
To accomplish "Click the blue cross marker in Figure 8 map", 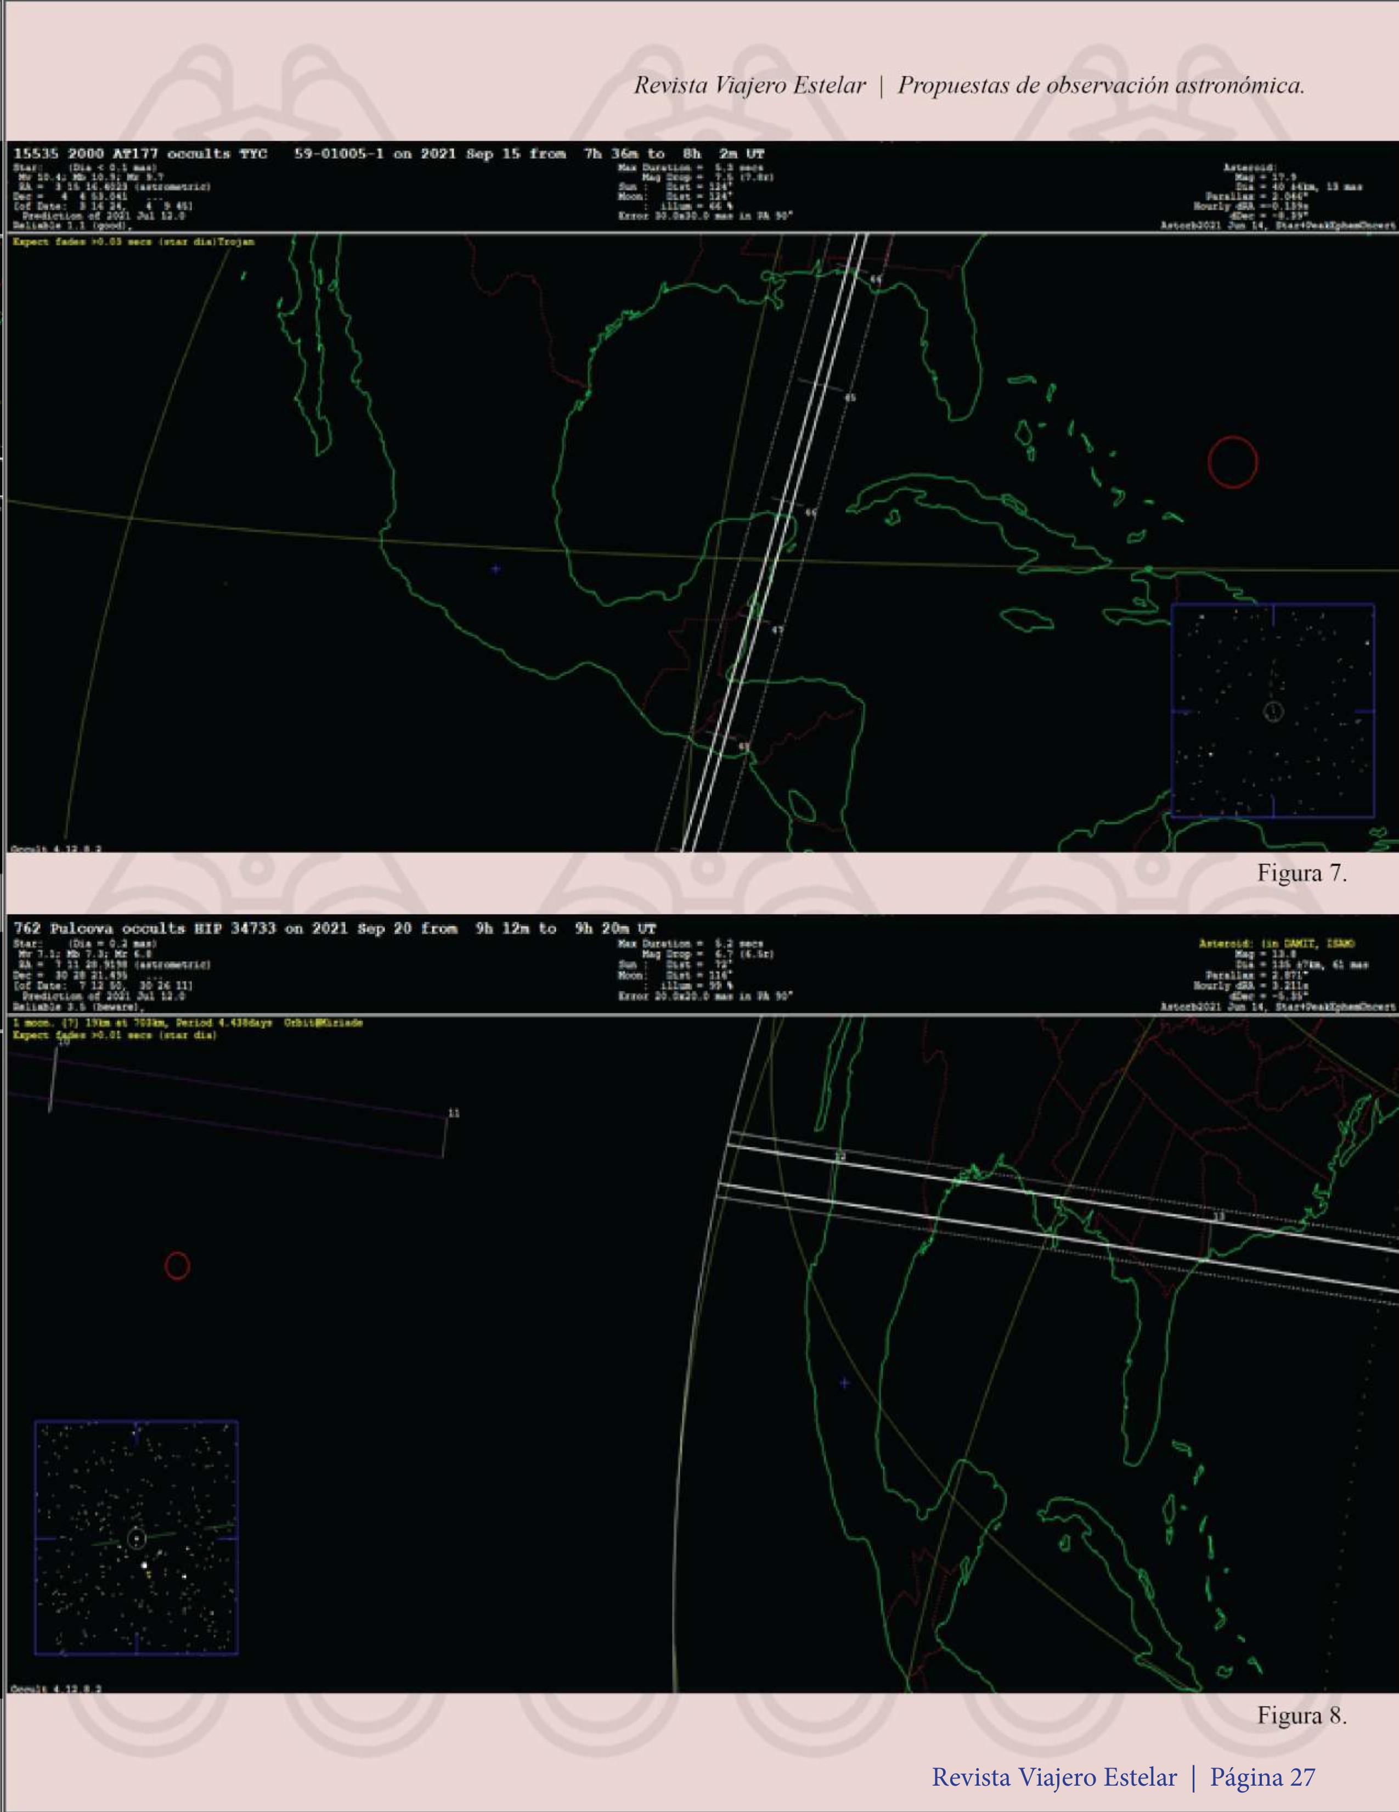I will point(844,1382).
